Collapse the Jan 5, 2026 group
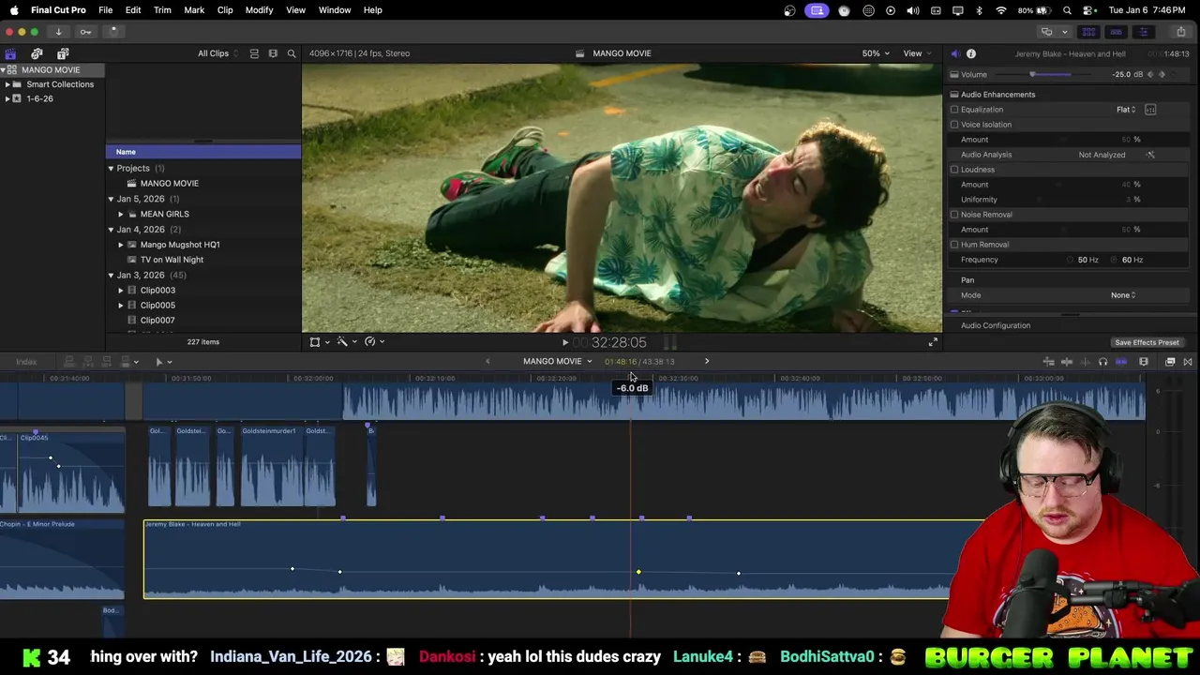 tap(111, 199)
